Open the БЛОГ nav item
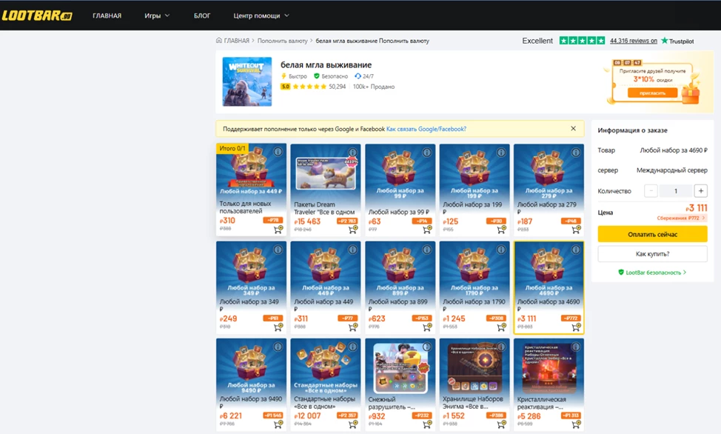 point(202,16)
